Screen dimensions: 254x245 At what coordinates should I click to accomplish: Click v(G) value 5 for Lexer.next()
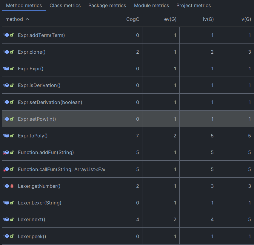tap(250, 219)
